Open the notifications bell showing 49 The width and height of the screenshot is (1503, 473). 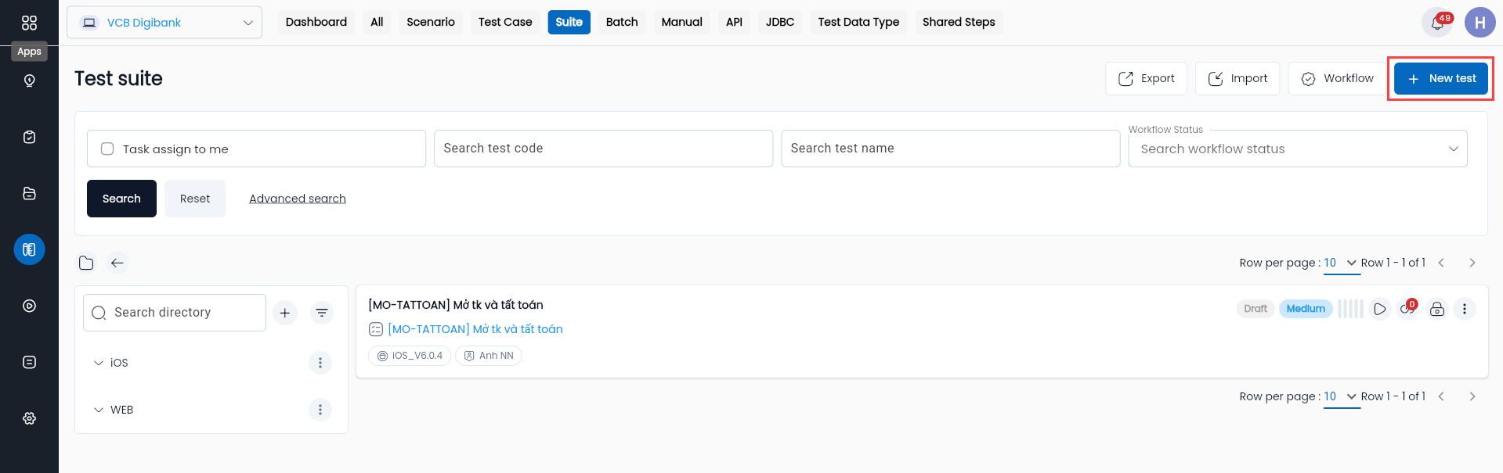pos(1437,23)
